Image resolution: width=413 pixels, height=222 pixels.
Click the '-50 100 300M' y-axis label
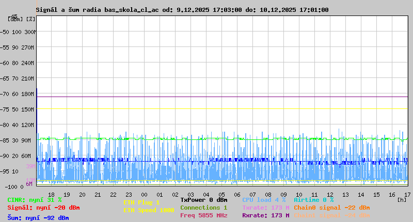[x=18, y=32]
